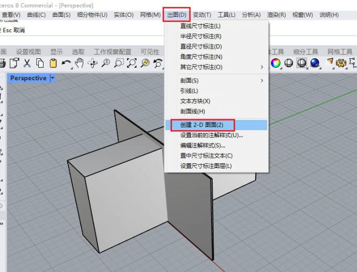Click the yellow Paste clipboard icon

[53, 63]
